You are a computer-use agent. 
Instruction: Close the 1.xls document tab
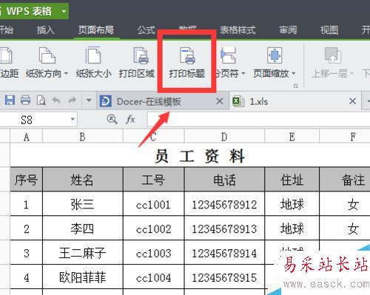pyautogui.click(x=353, y=101)
